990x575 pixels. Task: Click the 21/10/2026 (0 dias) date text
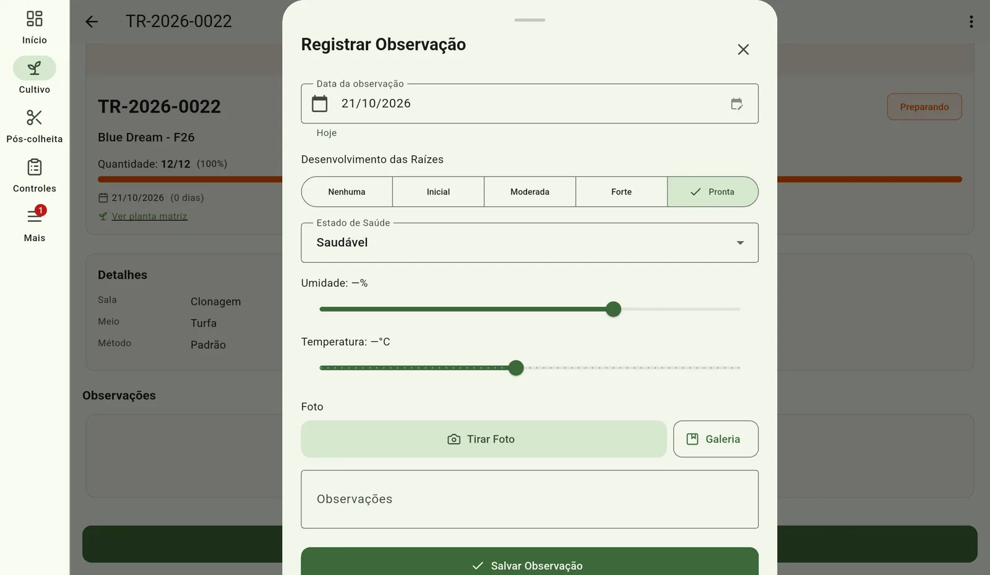coord(158,198)
